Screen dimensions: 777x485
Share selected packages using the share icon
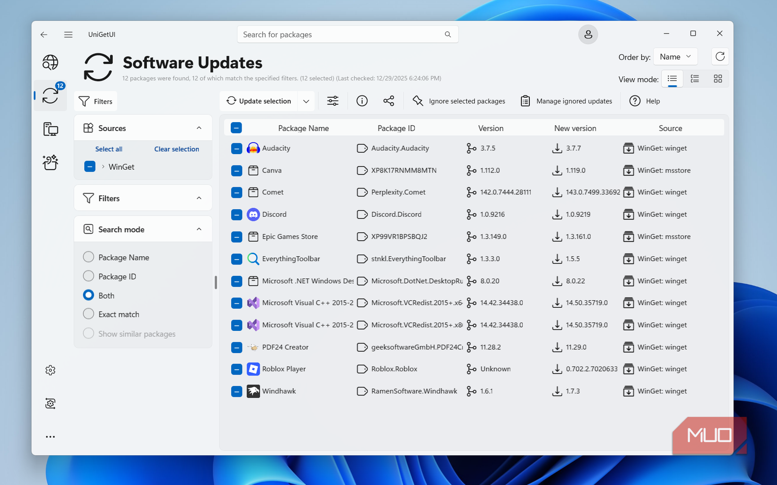tap(389, 100)
